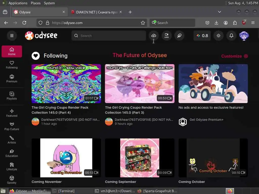
Task: Click the feather post icon
Action: point(179,36)
